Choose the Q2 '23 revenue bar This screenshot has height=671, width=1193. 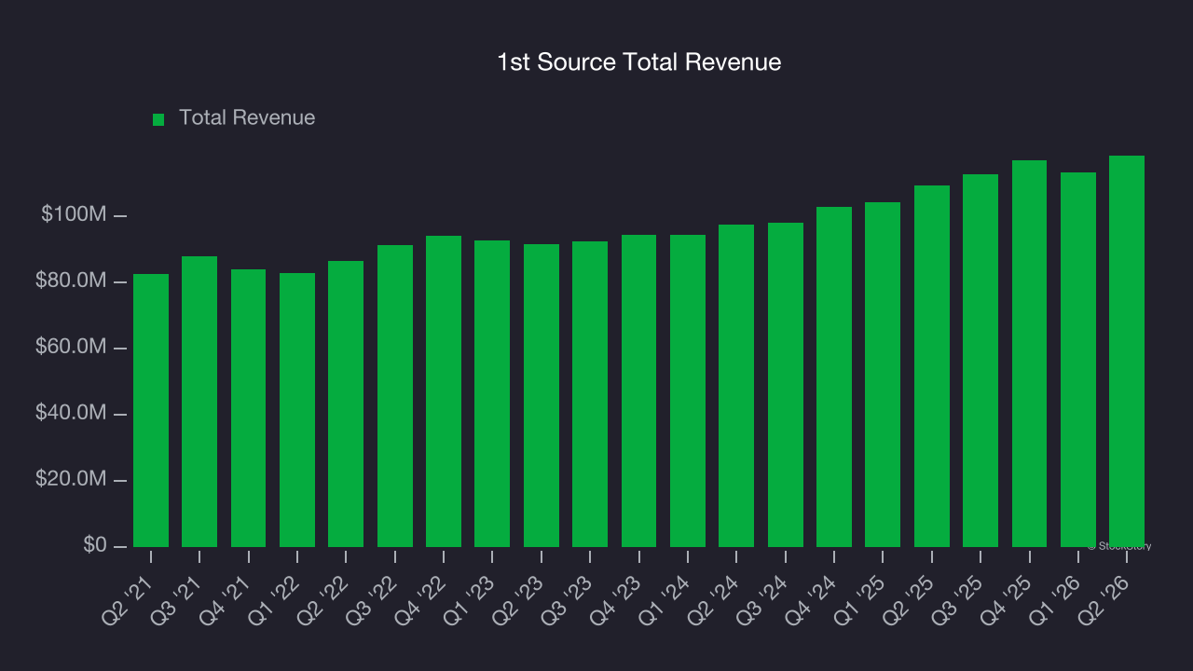click(542, 395)
